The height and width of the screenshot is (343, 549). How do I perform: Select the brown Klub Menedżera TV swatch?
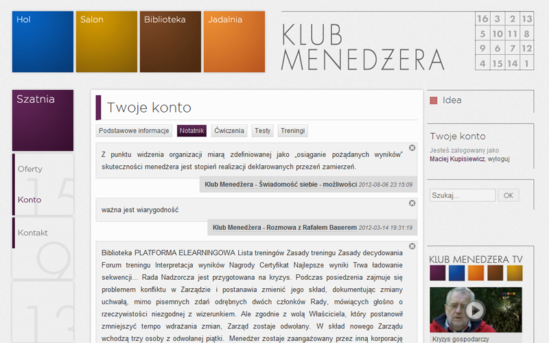tap(495, 272)
